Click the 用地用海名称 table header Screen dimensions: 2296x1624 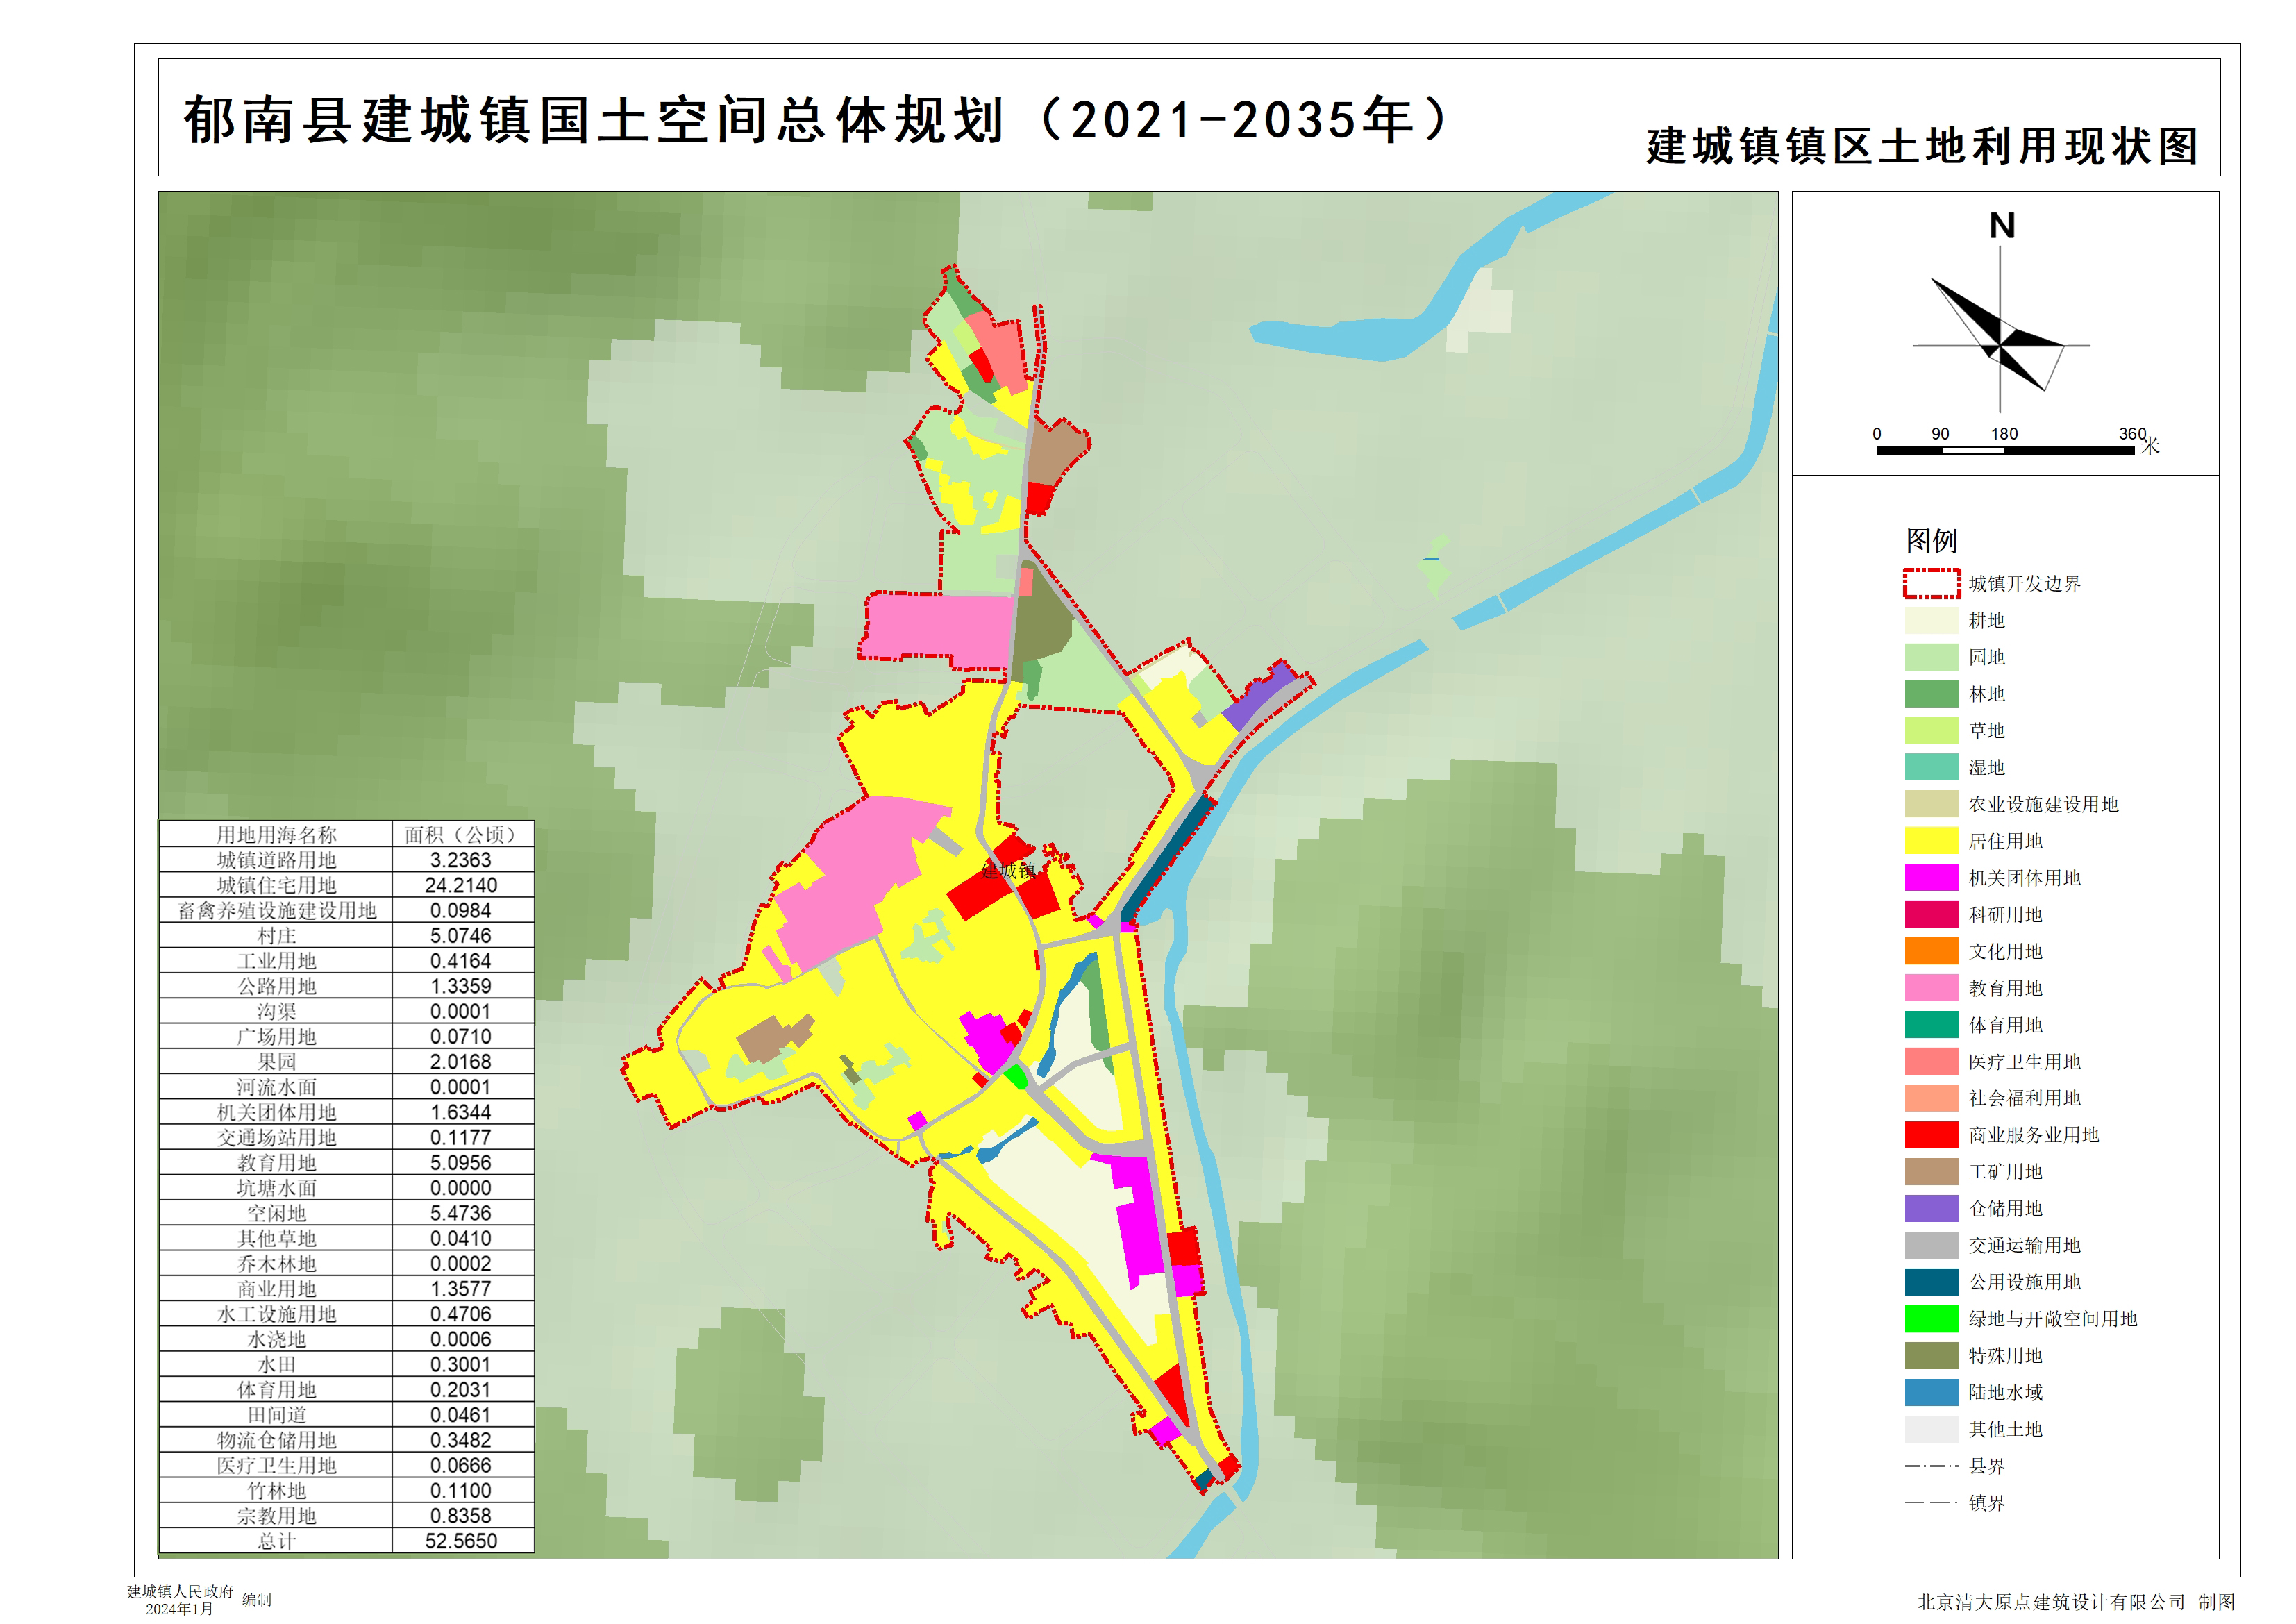click(x=276, y=835)
